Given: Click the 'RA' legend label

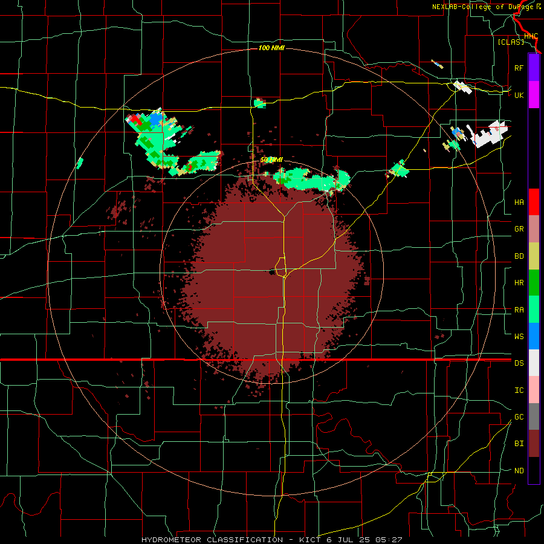Looking at the screenshot, I should (x=519, y=309).
